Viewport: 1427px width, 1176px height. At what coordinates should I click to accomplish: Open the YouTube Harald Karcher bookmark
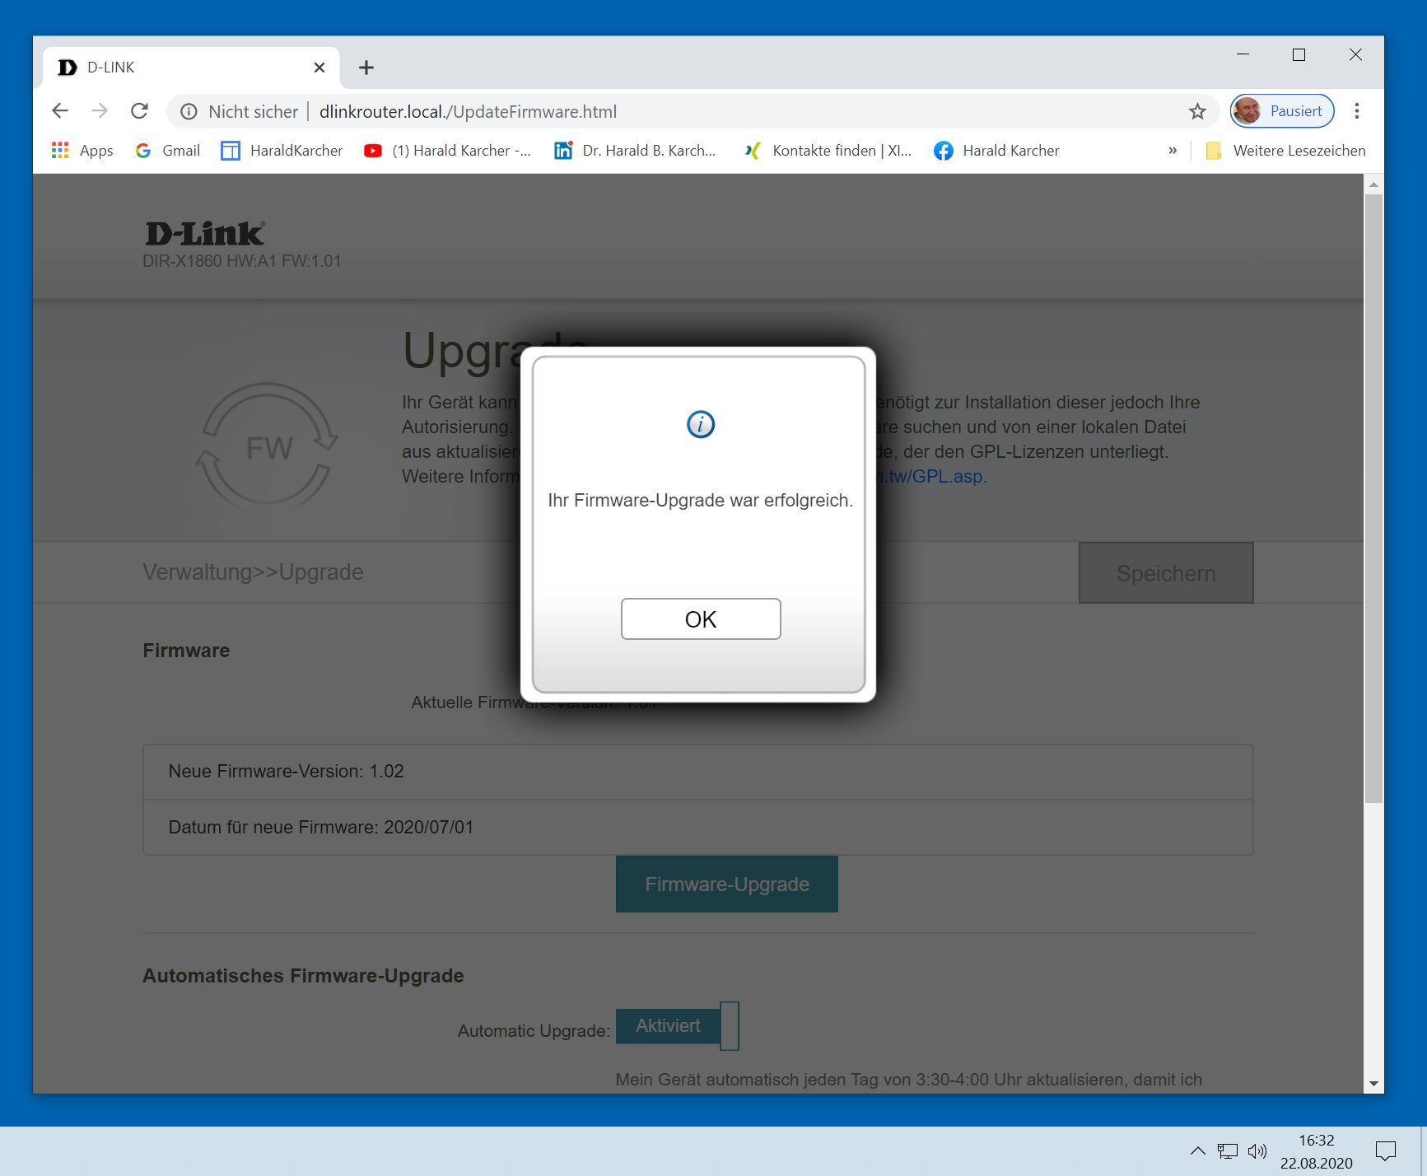[x=448, y=151]
